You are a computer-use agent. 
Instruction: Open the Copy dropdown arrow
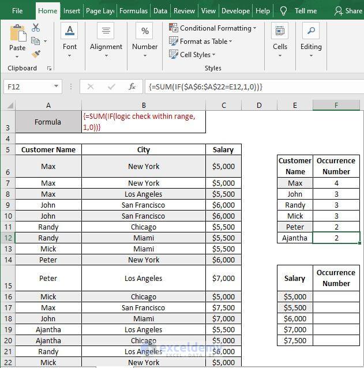45,42
